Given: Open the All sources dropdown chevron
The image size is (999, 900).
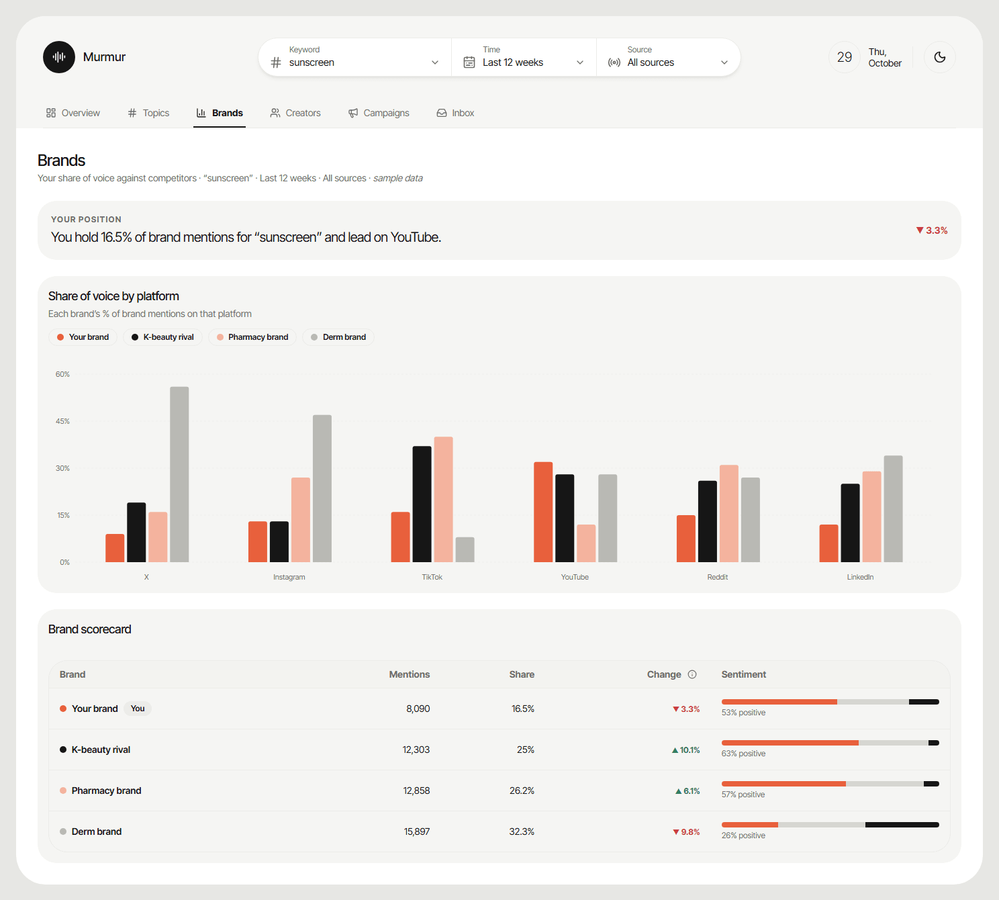Looking at the screenshot, I should click(724, 62).
